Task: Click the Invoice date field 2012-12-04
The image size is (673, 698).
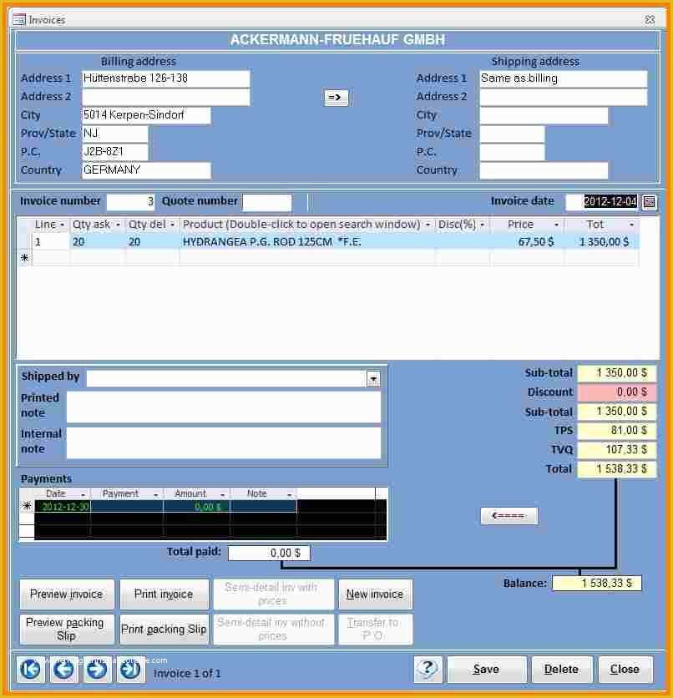Action: (x=602, y=202)
